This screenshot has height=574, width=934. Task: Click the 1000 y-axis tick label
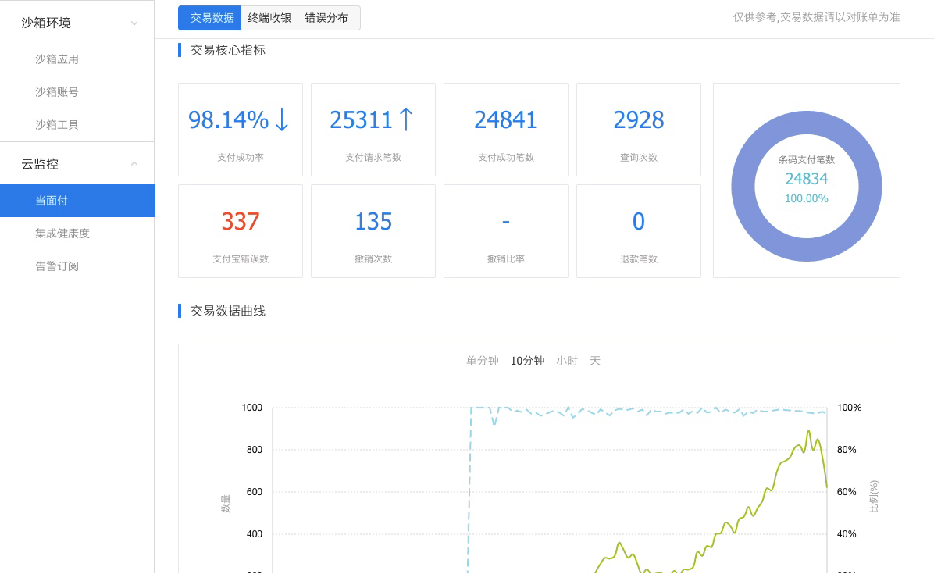coord(252,408)
